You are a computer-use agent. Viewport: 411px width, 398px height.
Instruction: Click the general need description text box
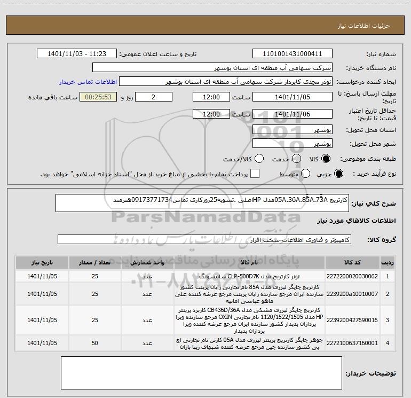(202, 203)
